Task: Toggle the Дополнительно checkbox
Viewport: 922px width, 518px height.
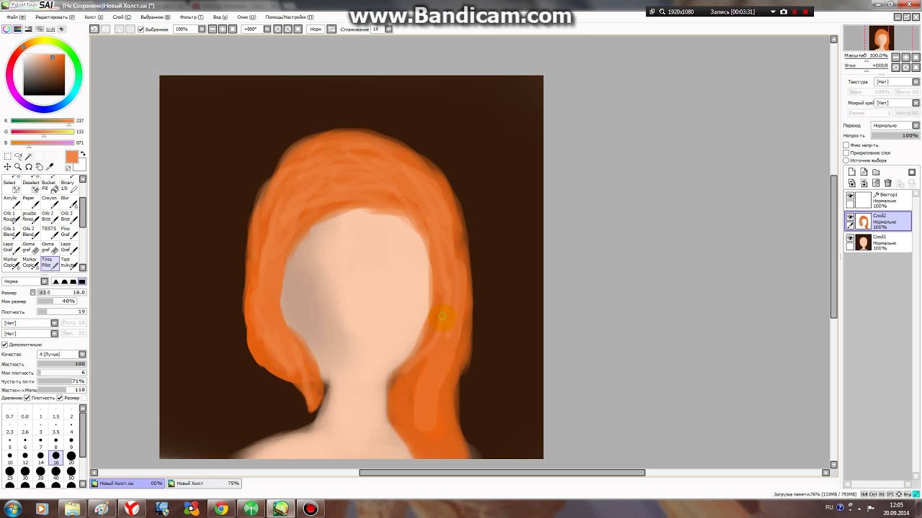Action: [4, 345]
